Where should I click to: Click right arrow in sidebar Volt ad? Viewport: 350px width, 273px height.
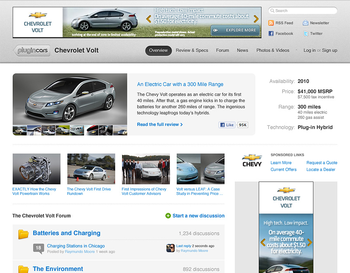click(310, 242)
